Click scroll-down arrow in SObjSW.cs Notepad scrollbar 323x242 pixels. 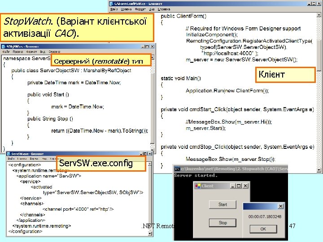(x=152, y=150)
